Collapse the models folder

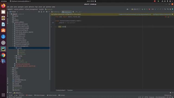(14, 48)
